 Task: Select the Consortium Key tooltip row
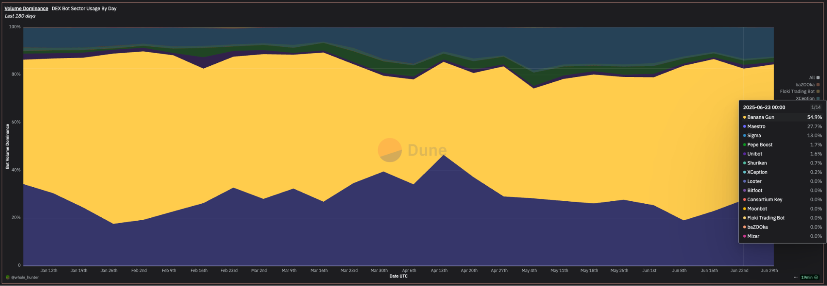[782, 200]
